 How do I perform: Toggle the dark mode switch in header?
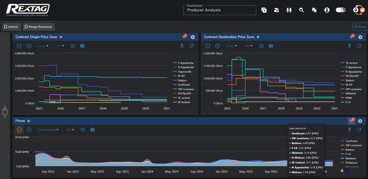[341, 10]
